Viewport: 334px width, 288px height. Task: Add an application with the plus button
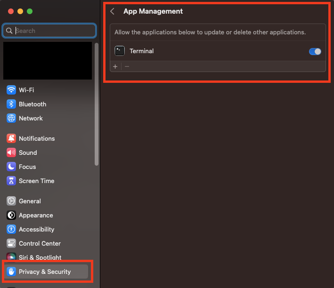tap(115, 66)
